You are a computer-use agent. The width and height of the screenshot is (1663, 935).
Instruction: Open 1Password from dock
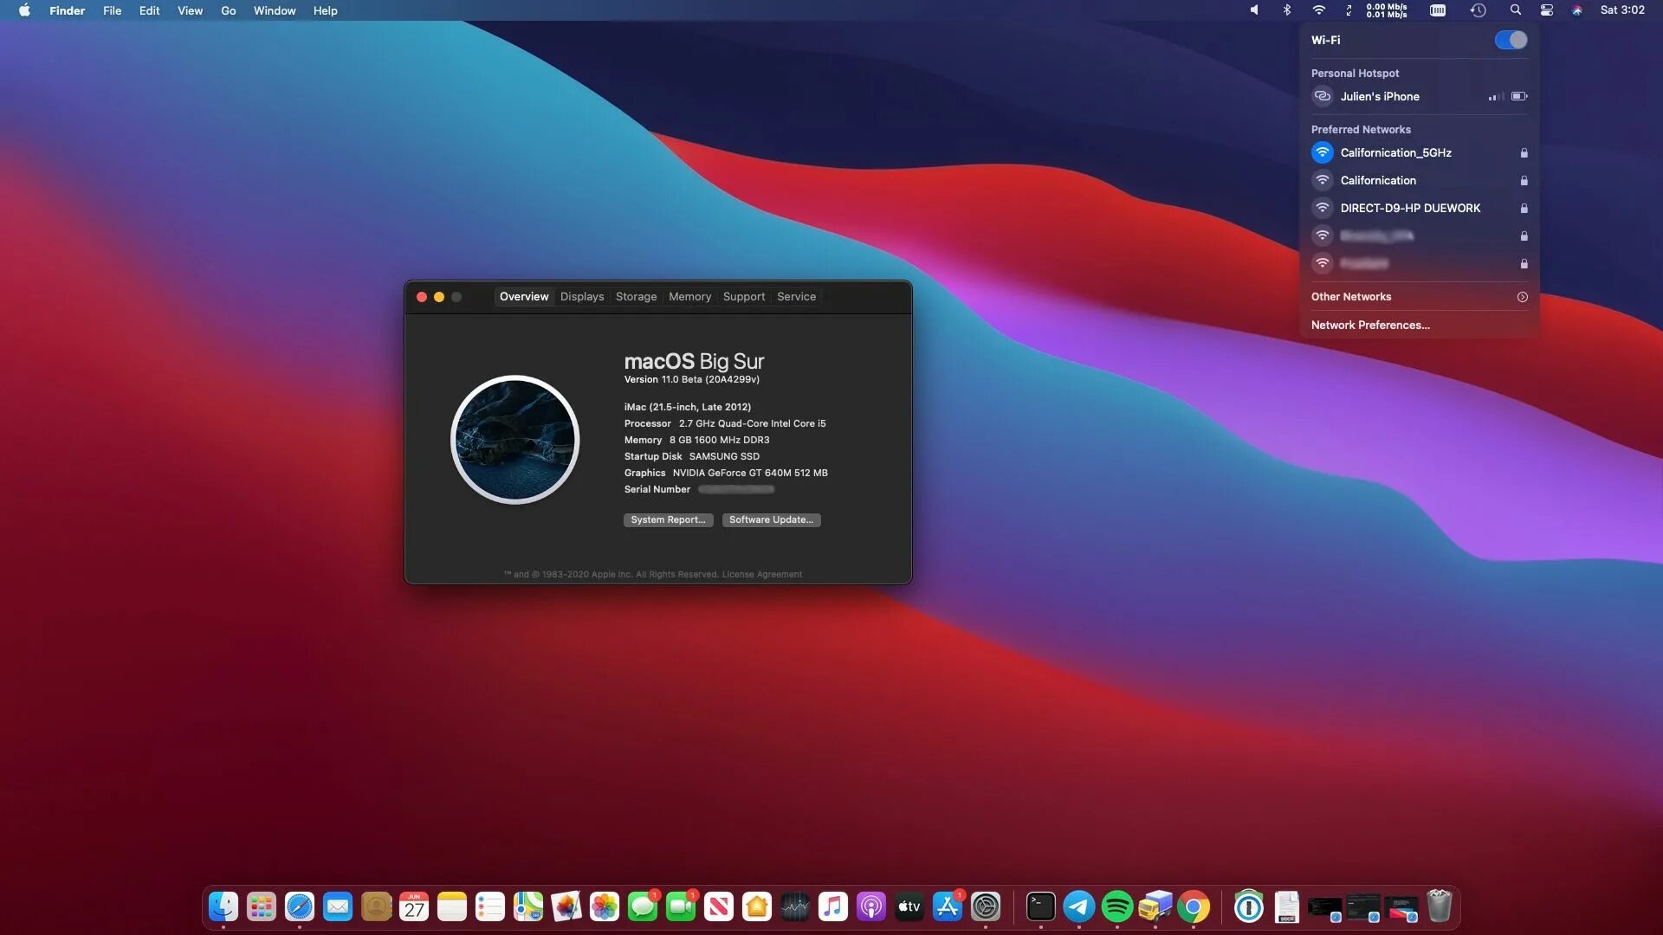tap(1246, 906)
